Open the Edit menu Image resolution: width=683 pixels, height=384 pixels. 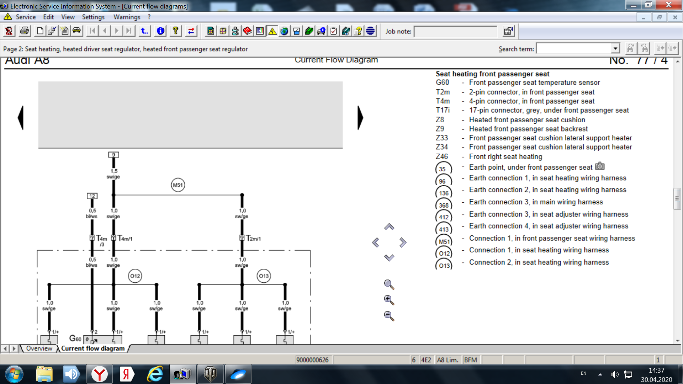coord(48,17)
